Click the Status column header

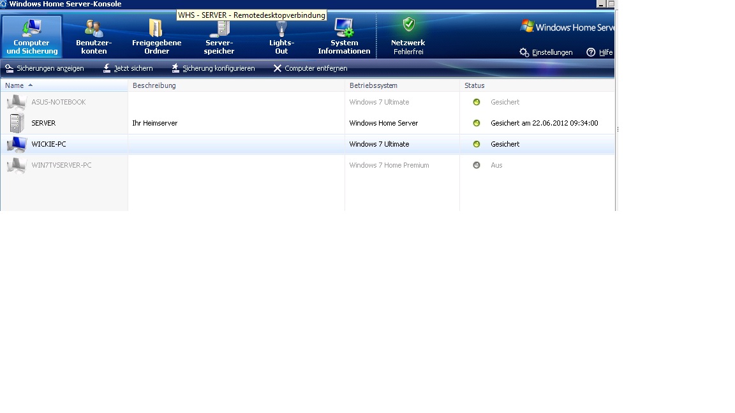(x=537, y=85)
